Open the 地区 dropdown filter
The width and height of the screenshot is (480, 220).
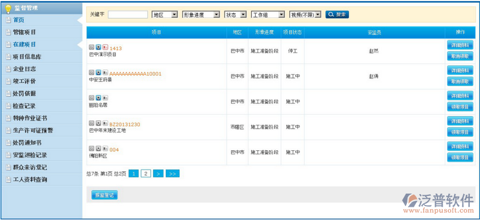(x=164, y=14)
